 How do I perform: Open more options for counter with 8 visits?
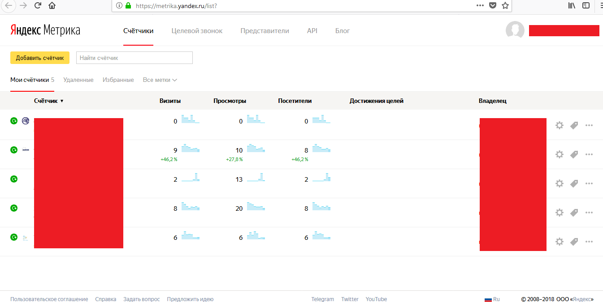589,213
